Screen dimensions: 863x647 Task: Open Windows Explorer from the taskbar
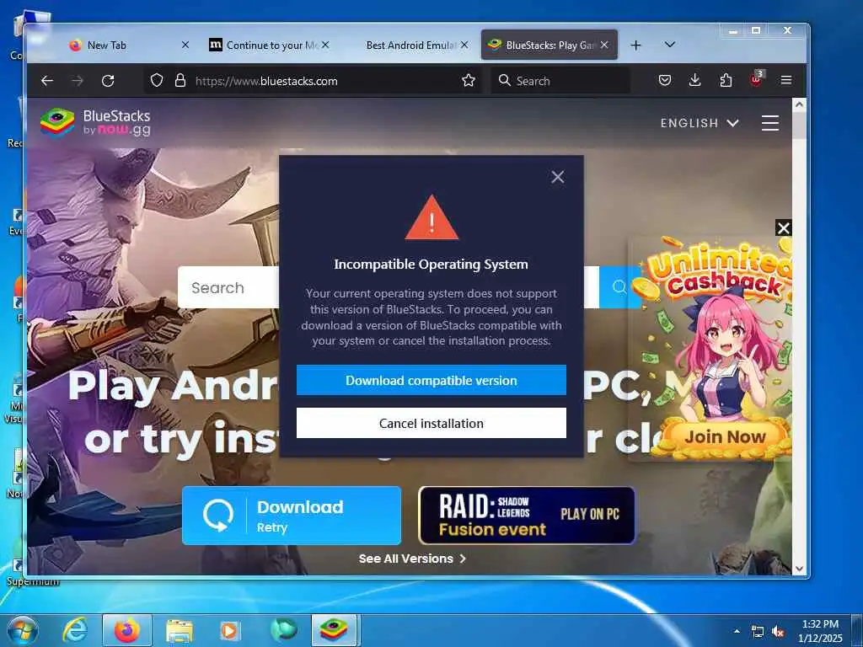pyautogui.click(x=180, y=630)
